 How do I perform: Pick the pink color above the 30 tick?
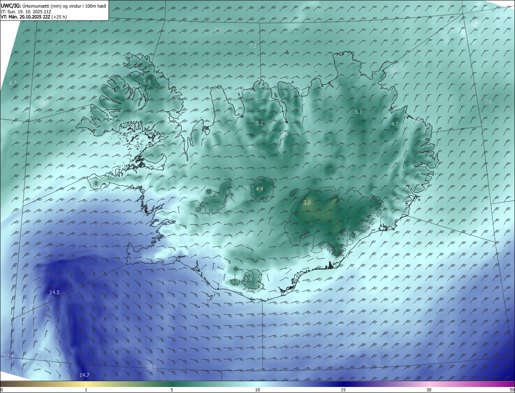coord(429,384)
